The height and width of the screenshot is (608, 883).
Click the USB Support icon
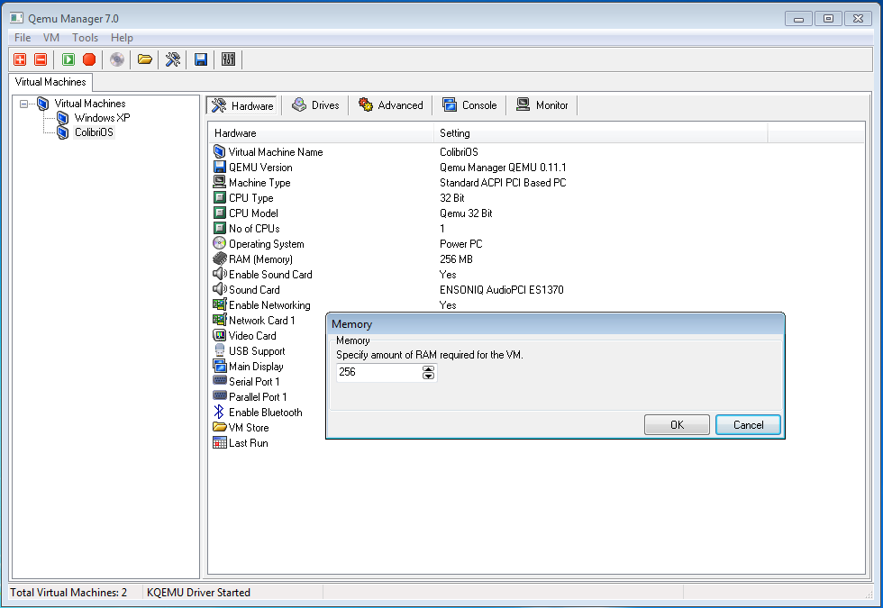(220, 350)
